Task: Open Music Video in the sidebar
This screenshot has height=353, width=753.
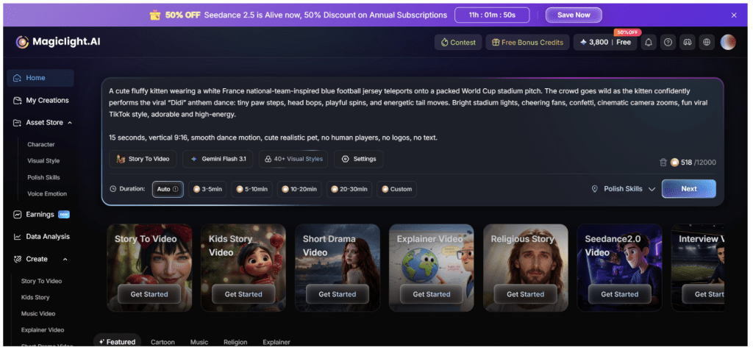Action: click(38, 313)
